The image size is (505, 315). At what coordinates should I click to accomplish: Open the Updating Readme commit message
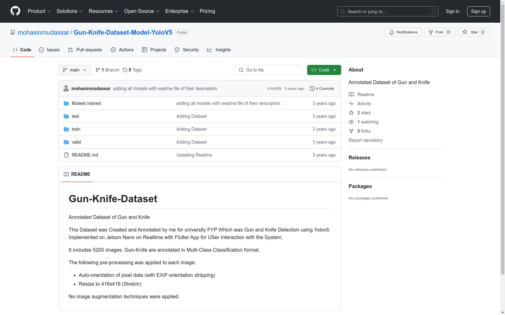coord(194,155)
